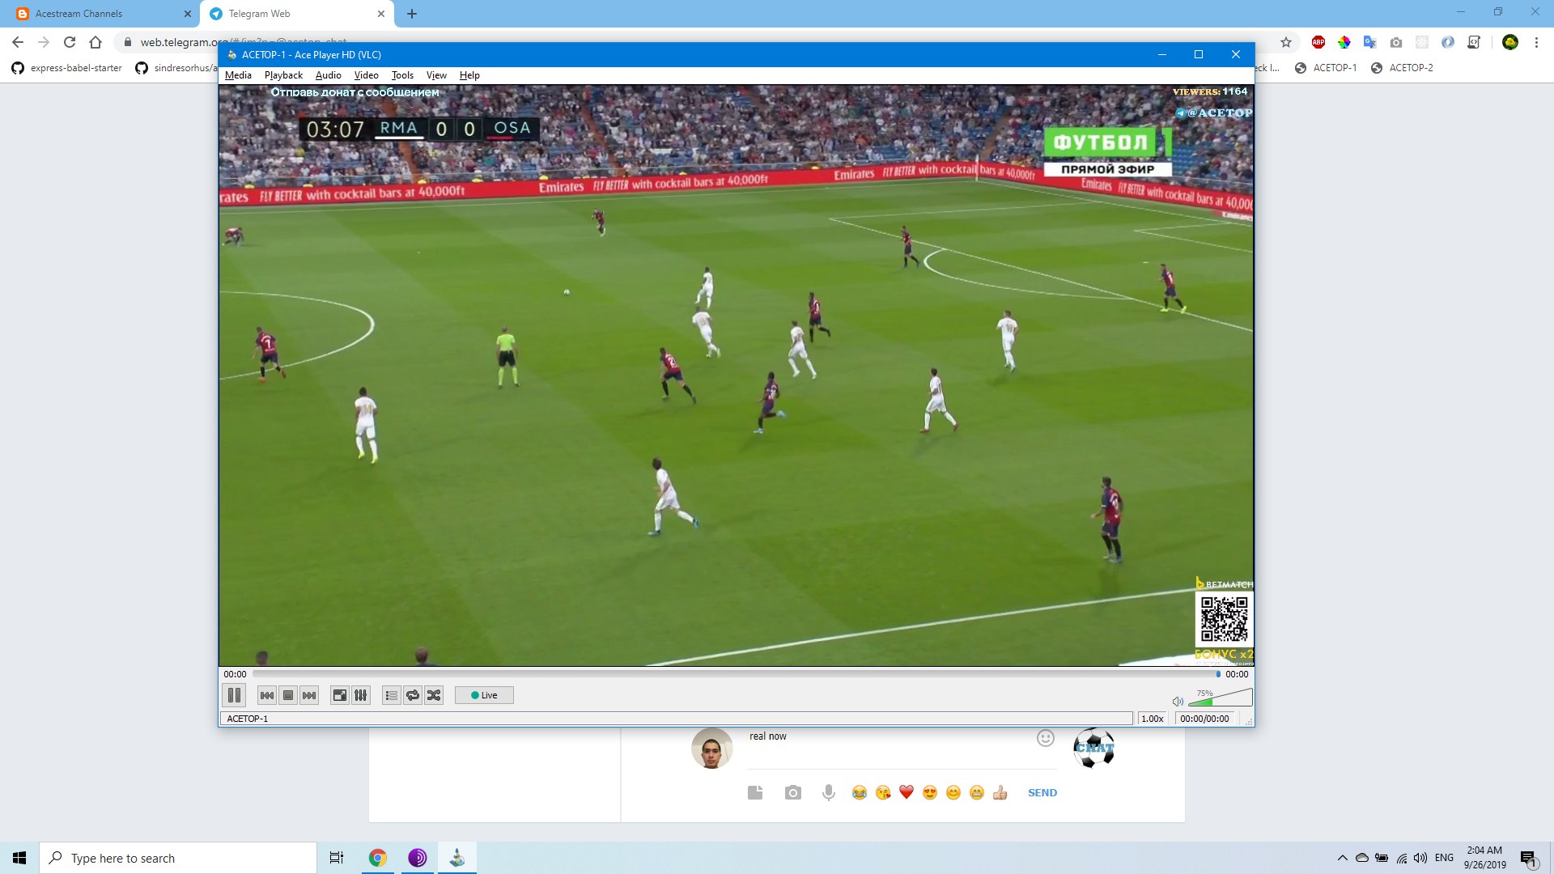
Task: Adjust the 75% volume slider
Action: [1221, 697]
